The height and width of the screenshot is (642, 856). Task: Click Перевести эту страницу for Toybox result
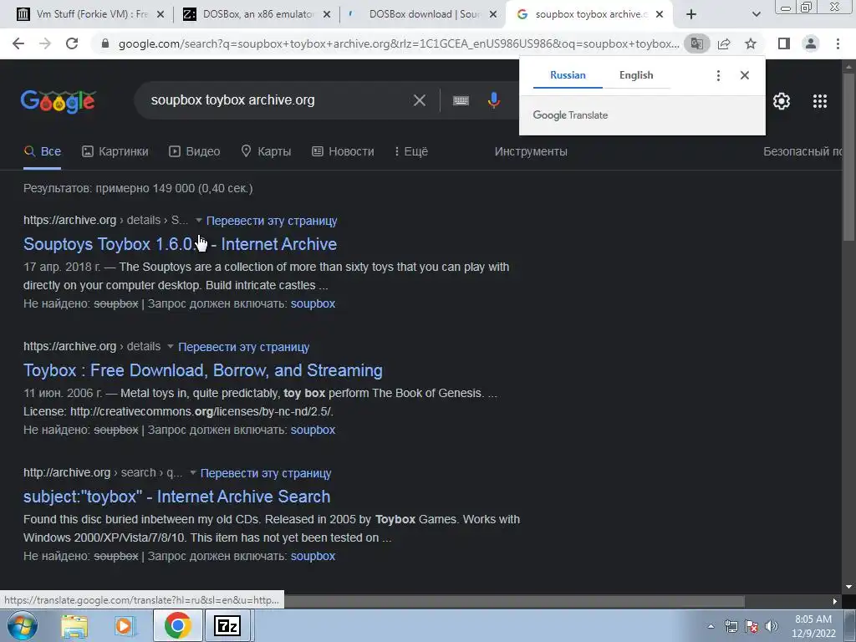click(x=244, y=347)
